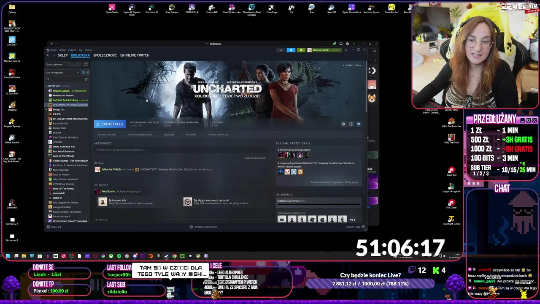
Task: Open the Znajomi menu
Action: tap(72, 50)
